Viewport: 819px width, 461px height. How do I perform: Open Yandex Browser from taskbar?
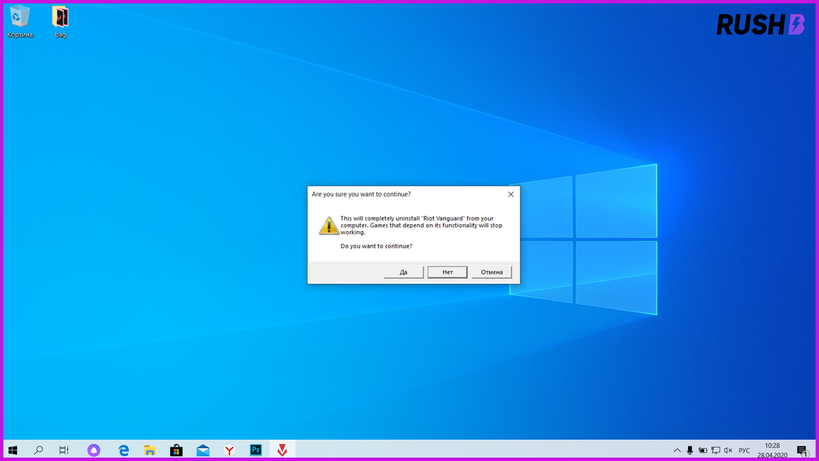230,450
